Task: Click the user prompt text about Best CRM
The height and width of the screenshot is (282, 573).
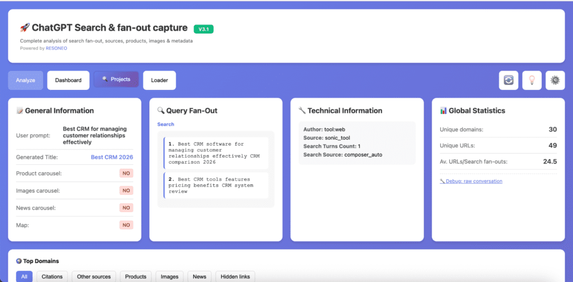Action: [x=95, y=135]
